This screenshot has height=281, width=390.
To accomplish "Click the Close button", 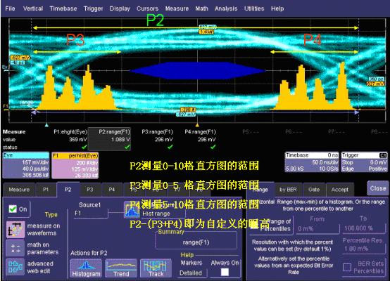I will pos(378,188).
